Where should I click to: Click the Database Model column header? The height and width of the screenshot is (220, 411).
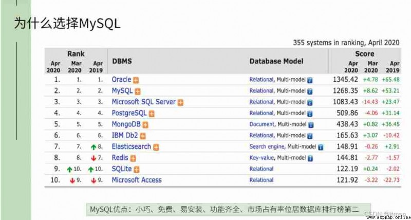click(x=276, y=61)
